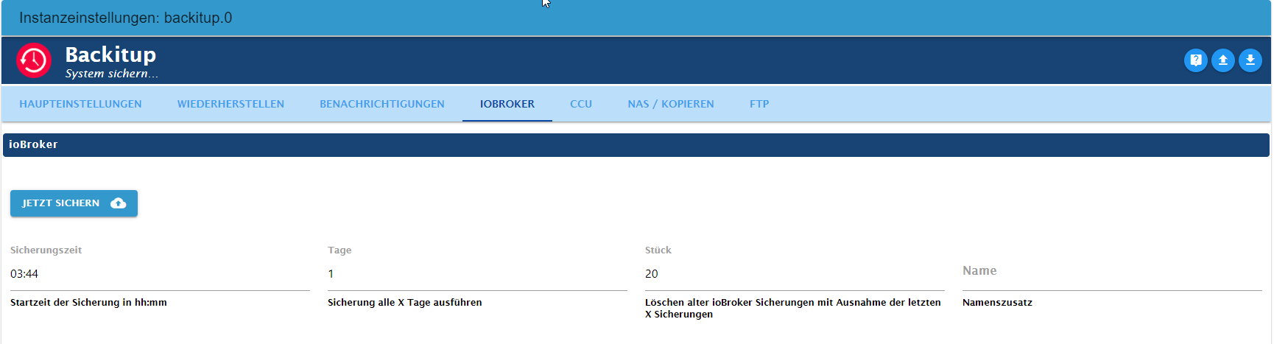Select the ioBroker tab
Image resolution: width=1274 pixels, height=344 pixels.
coord(507,104)
